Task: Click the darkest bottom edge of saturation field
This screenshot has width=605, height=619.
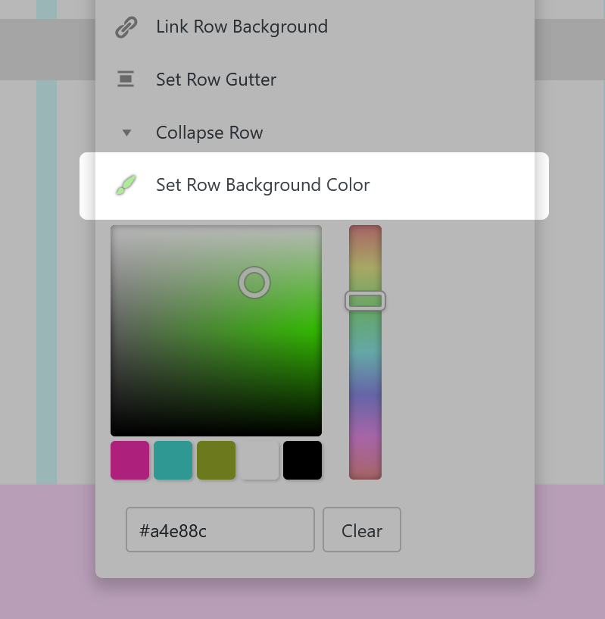Action: pos(216,430)
